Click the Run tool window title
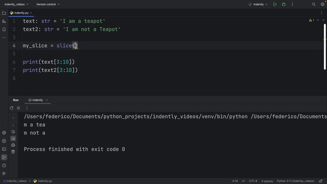 [x=16, y=100]
